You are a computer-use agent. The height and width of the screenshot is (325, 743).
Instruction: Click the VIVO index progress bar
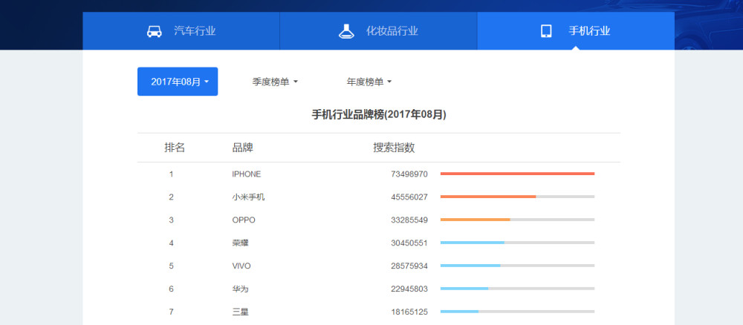click(x=517, y=266)
